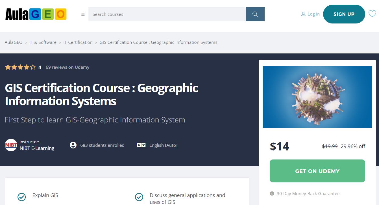Click the 683 students enrolled text
379x205 pixels.
[x=102, y=145]
